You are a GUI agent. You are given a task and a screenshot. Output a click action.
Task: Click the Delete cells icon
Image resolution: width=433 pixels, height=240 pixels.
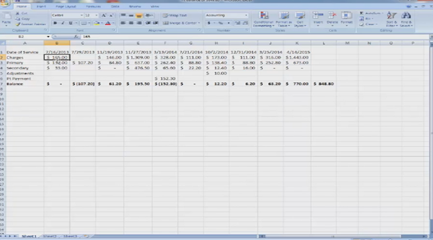pos(332,16)
